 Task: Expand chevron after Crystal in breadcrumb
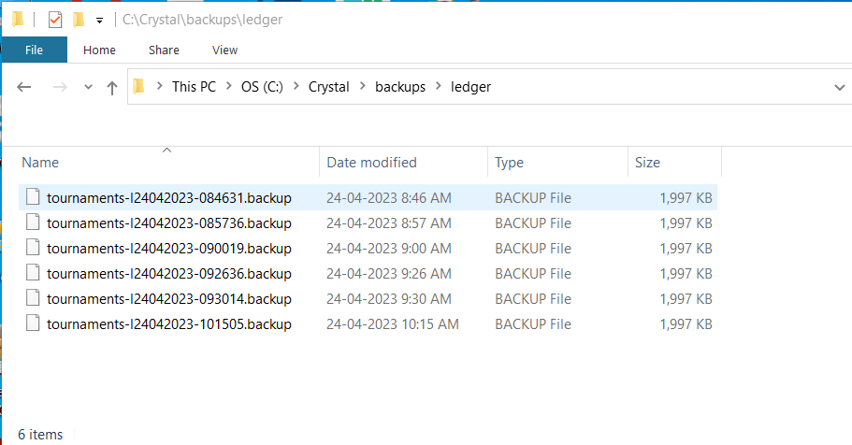363,86
